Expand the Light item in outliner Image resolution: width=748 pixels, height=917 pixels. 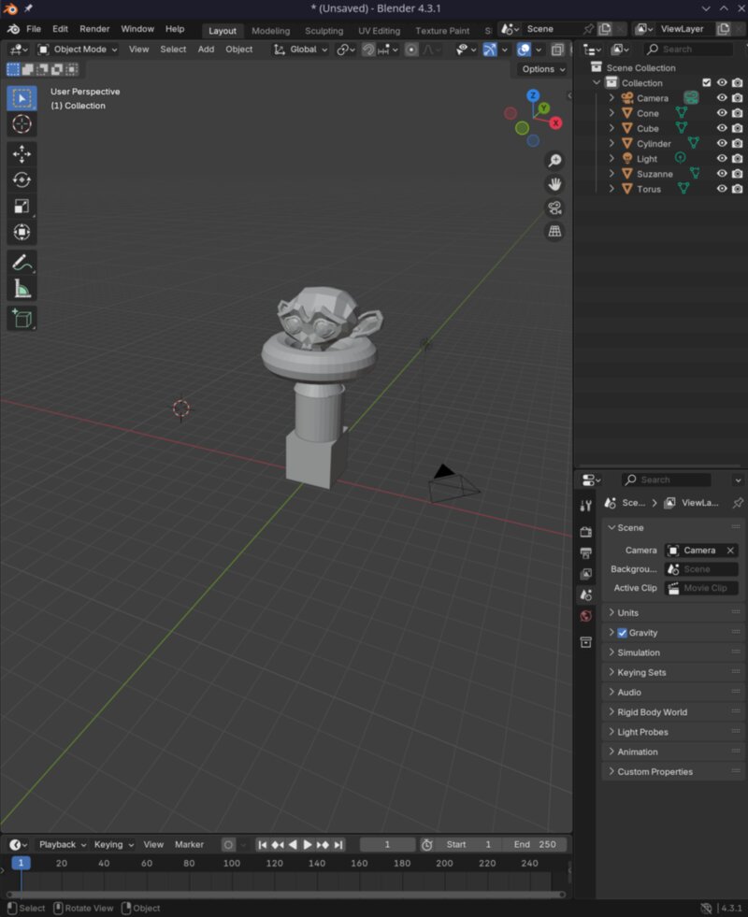611,159
